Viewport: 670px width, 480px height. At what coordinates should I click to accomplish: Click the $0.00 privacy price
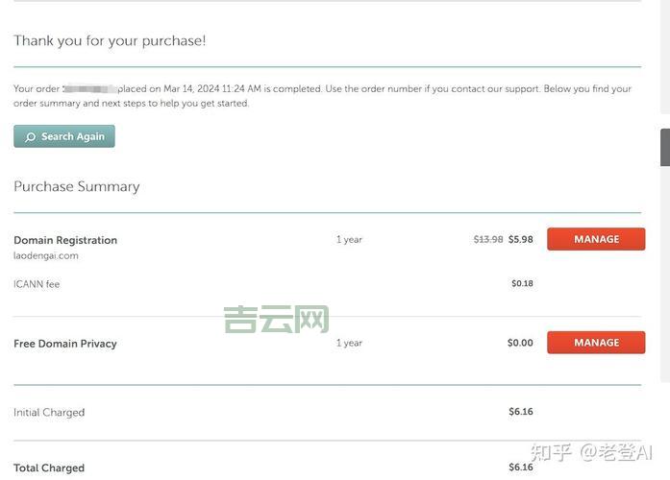pos(520,343)
